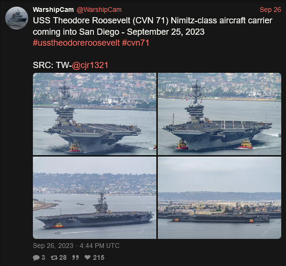Open the #cvn71 hashtag
Viewport: 286px width, 266px height.
[x=135, y=43]
